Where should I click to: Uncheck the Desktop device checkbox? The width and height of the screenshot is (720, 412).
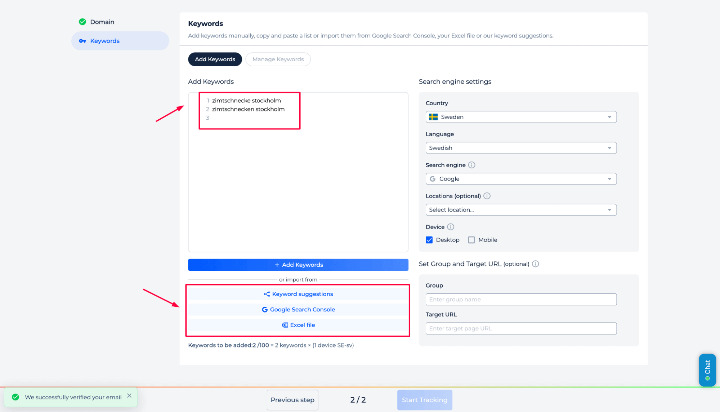429,240
